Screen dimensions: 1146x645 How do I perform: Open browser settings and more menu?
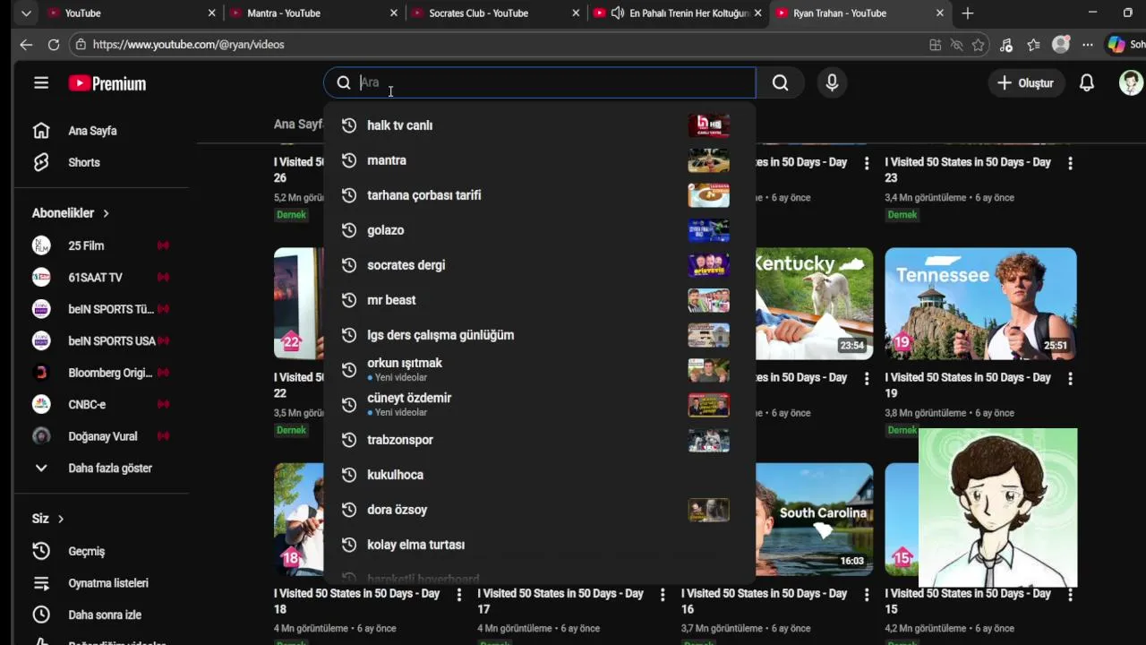1088,45
